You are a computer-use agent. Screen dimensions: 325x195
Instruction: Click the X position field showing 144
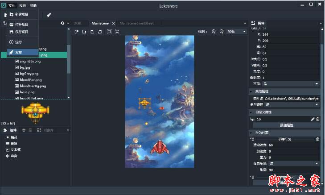[x=291, y=34]
